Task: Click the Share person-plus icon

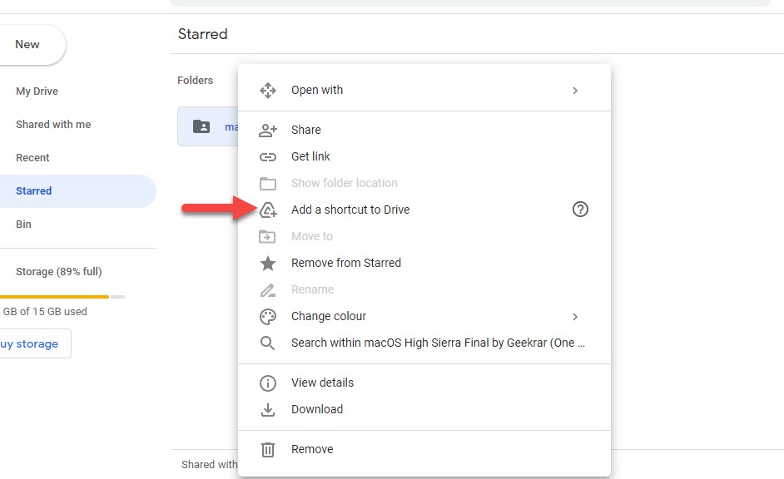Action: pyautogui.click(x=267, y=130)
